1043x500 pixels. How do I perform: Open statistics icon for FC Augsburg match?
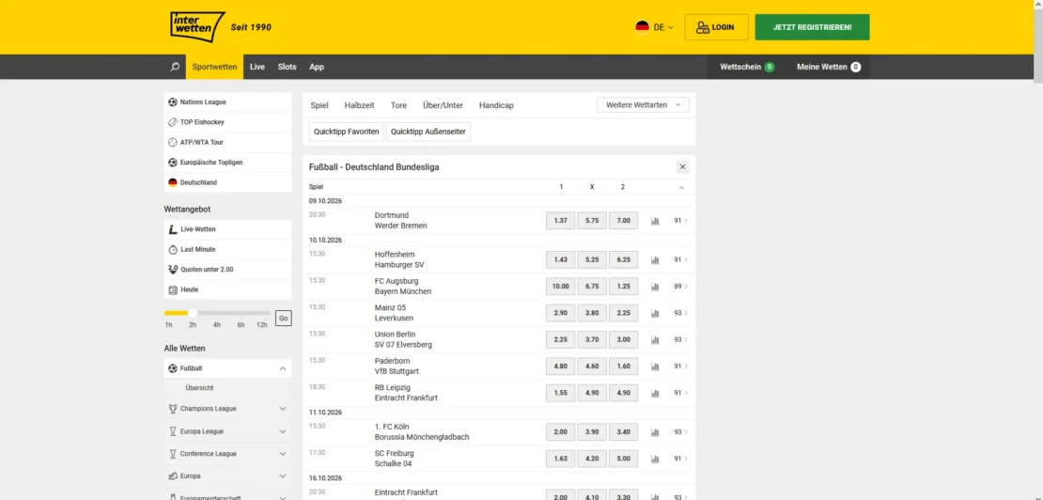pos(655,287)
